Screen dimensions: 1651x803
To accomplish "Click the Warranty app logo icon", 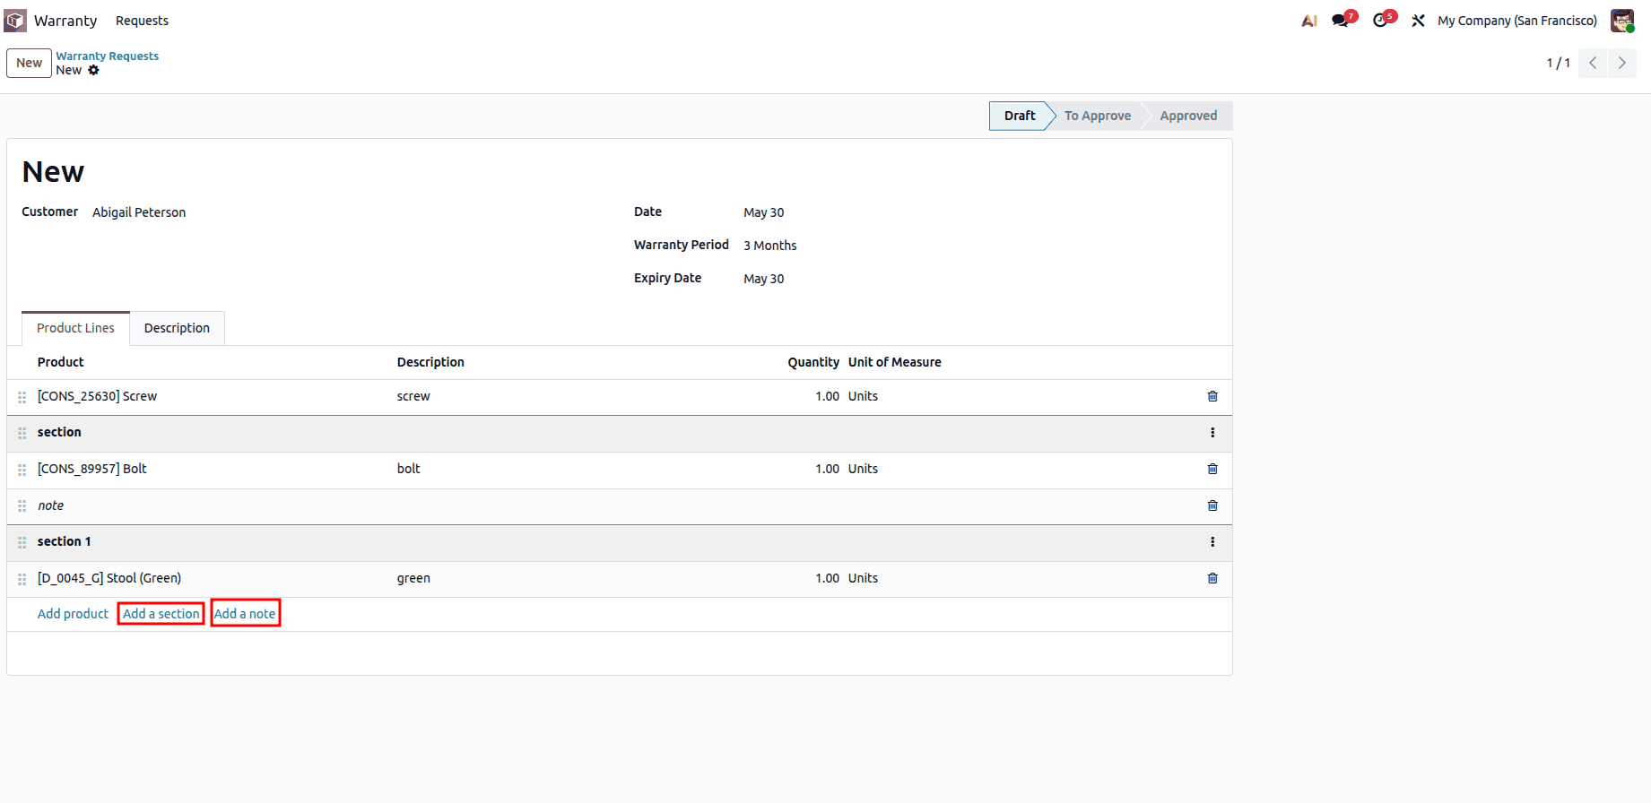I will click(x=15, y=20).
